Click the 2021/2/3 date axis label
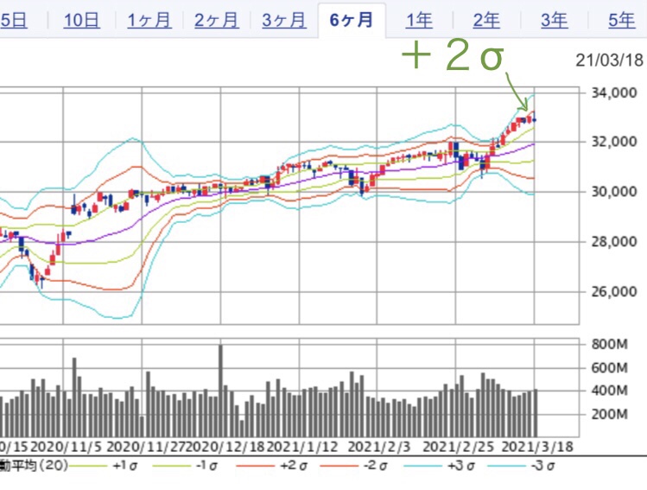The width and height of the screenshot is (647, 490). (x=379, y=447)
